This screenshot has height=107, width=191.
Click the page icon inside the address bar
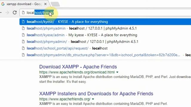click(23, 12)
